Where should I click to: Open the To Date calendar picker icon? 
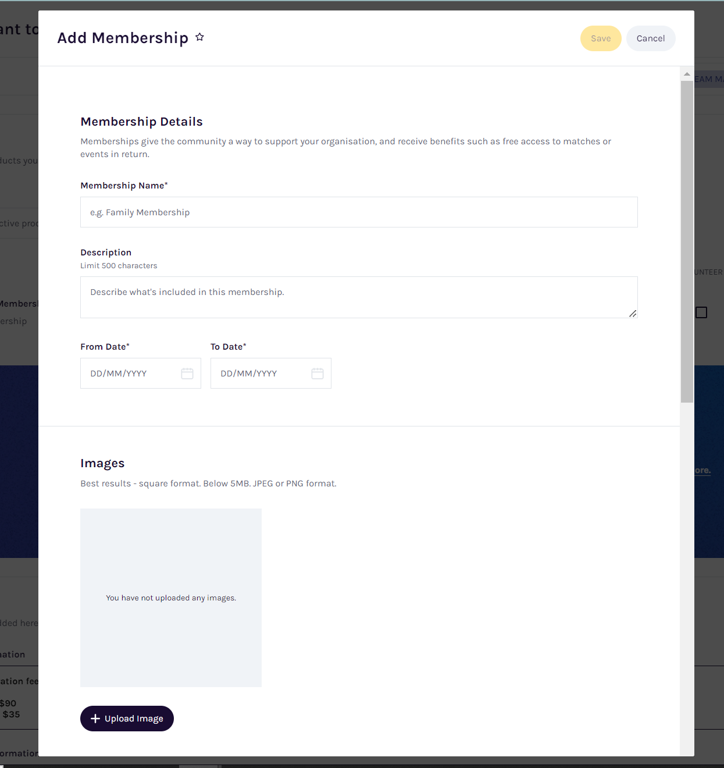click(318, 374)
